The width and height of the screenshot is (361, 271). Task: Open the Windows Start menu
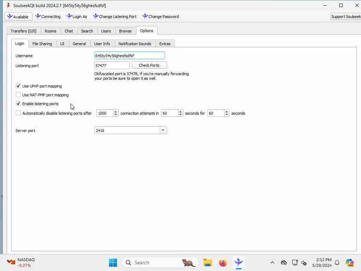[x=113, y=263]
